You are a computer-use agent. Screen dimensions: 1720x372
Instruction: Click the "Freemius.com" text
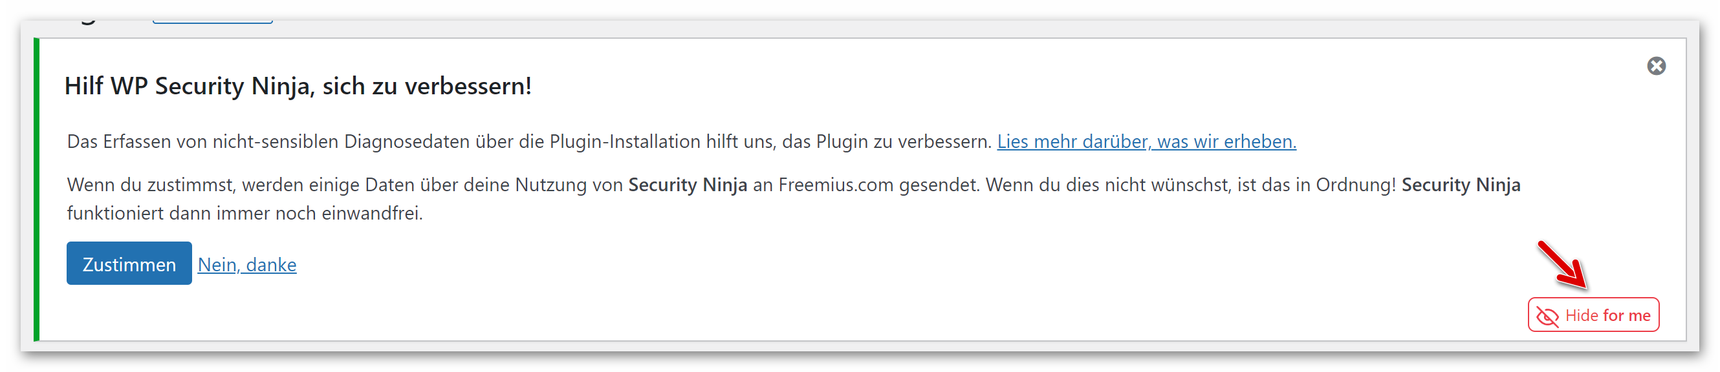(x=835, y=185)
